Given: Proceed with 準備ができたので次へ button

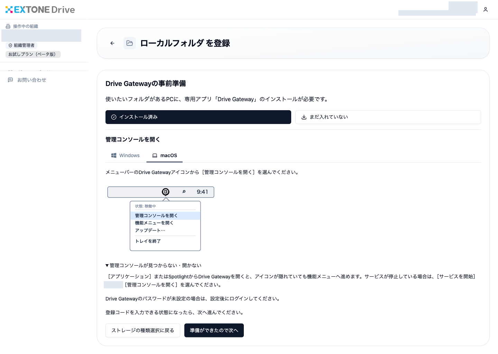Looking at the screenshot, I should pos(214,331).
